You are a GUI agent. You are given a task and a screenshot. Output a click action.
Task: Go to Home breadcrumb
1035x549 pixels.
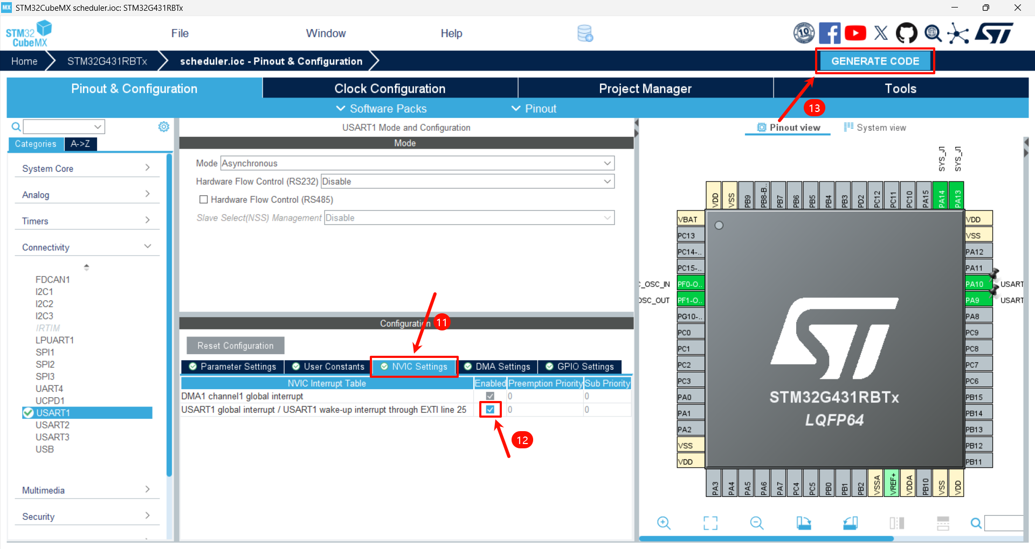(x=24, y=61)
